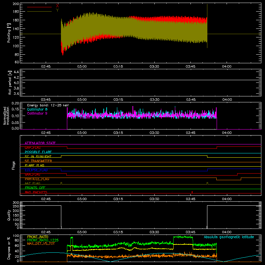Click the 03:00 label under Quality plot
This screenshot has width=265, height=265.
(x=82, y=232)
